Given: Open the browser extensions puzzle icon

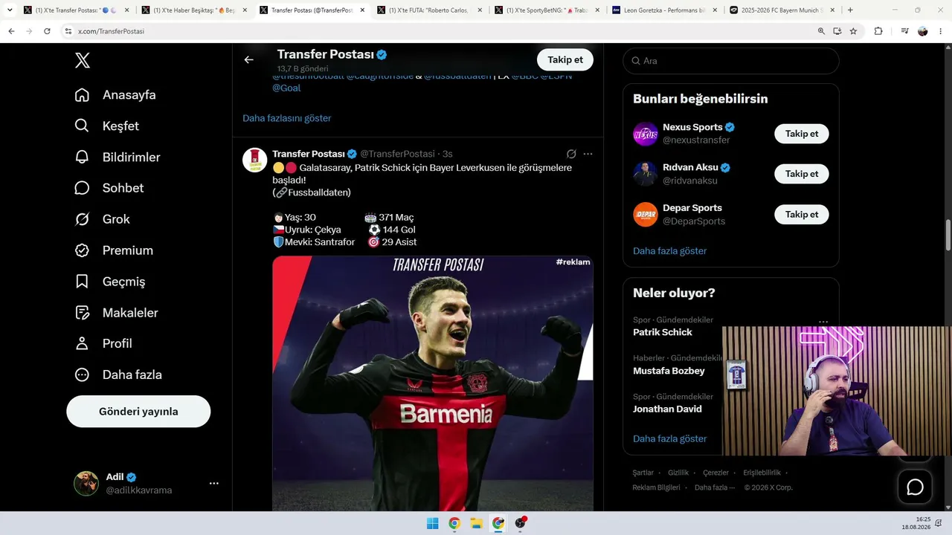Looking at the screenshot, I should click(878, 31).
